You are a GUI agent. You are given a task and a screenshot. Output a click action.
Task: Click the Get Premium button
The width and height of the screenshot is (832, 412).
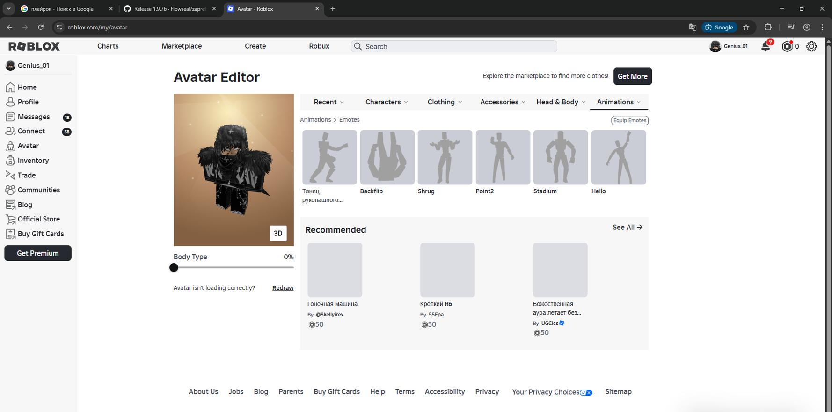(x=38, y=253)
